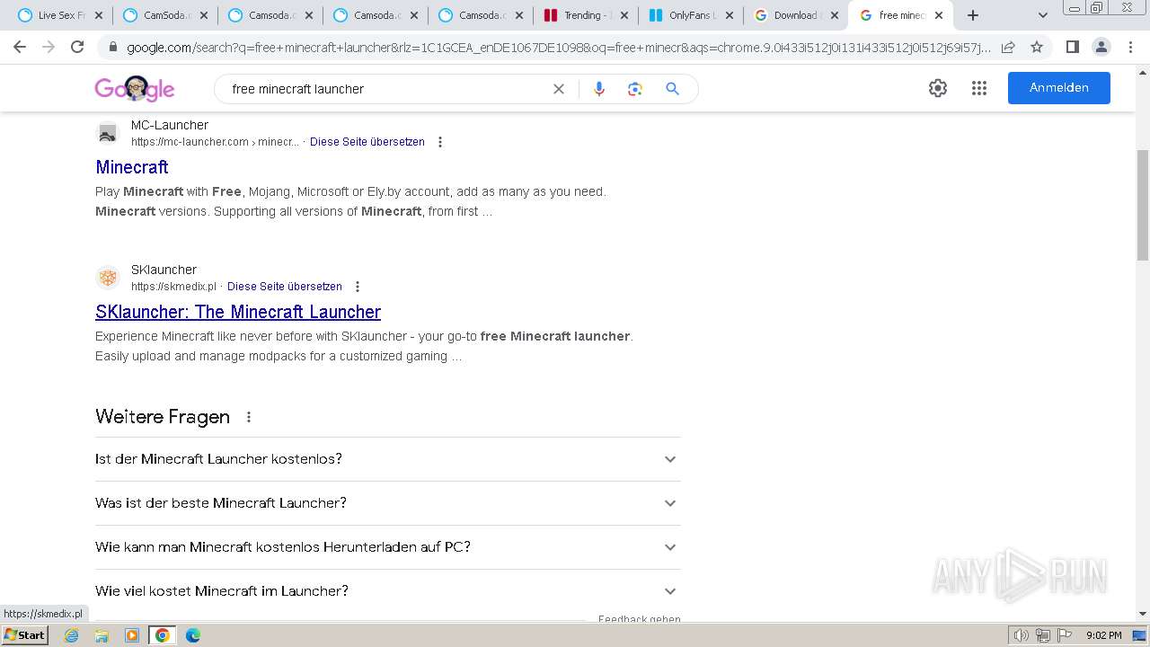Click the browser forward arrow
Viewport: 1150px width, 647px height.
pyautogui.click(x=49, y=47)
